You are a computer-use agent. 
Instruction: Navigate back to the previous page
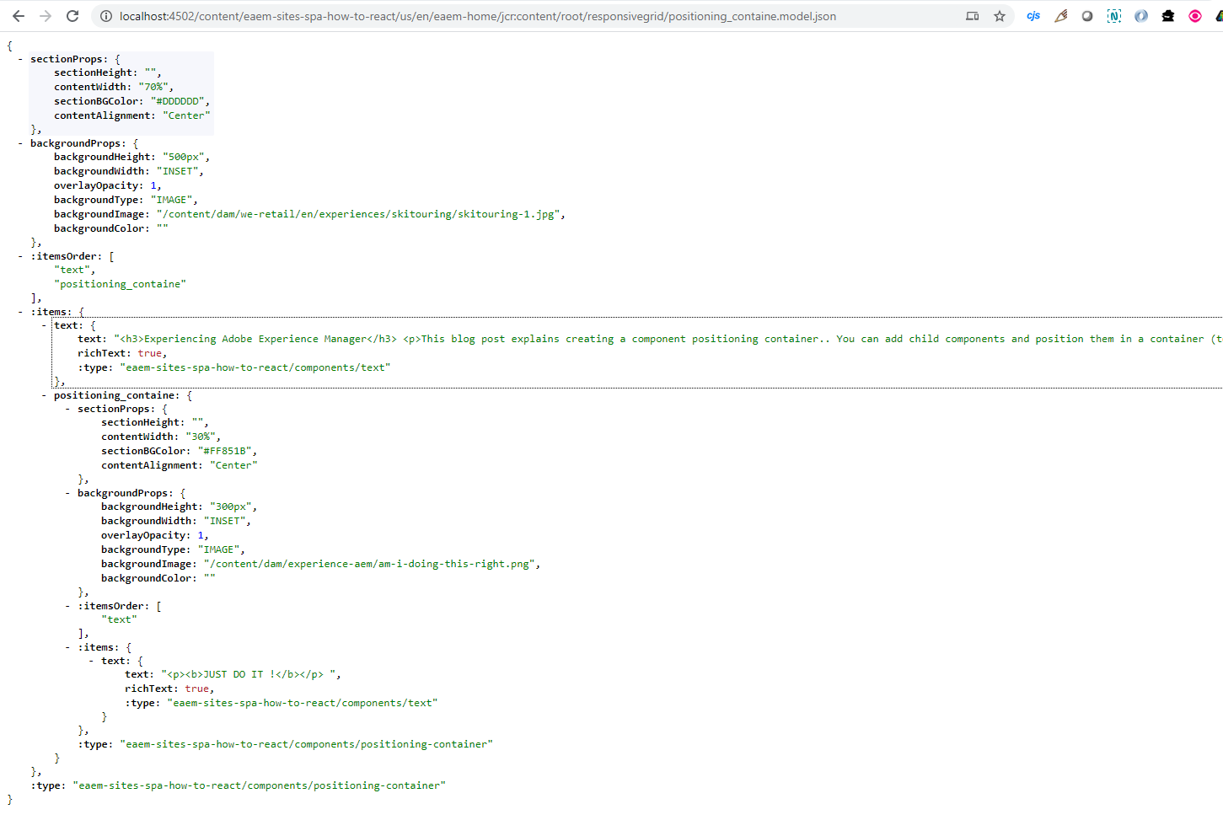point(19,15)
